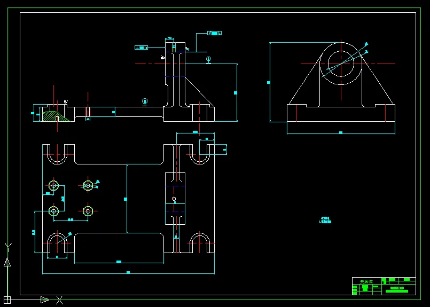Select the tolerance frame left of the boss
This screenshot has width=430, height=307.
pos(141,48)
